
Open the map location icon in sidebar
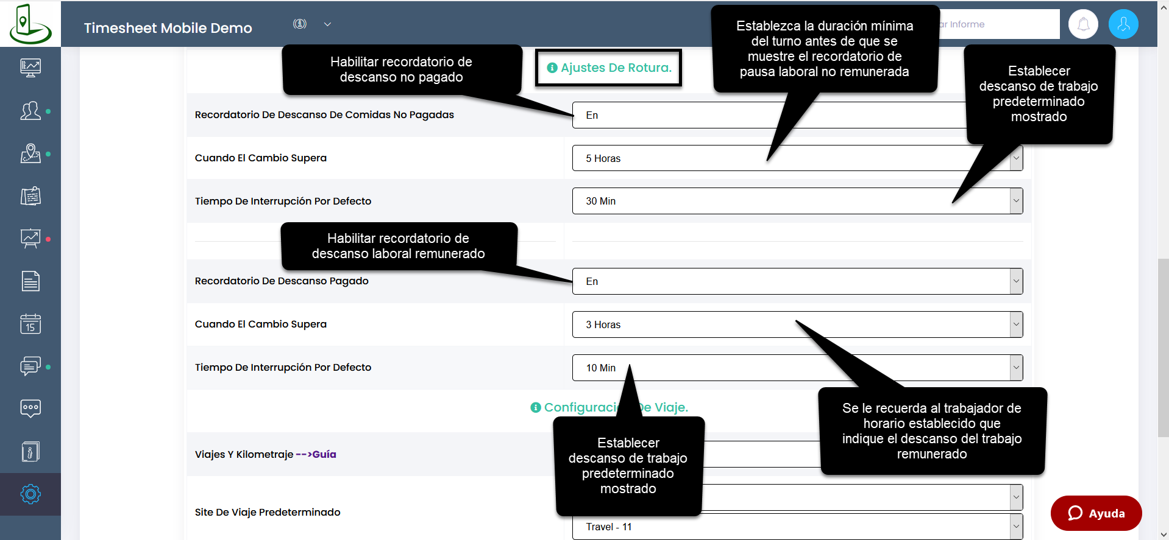pos(30,153)
